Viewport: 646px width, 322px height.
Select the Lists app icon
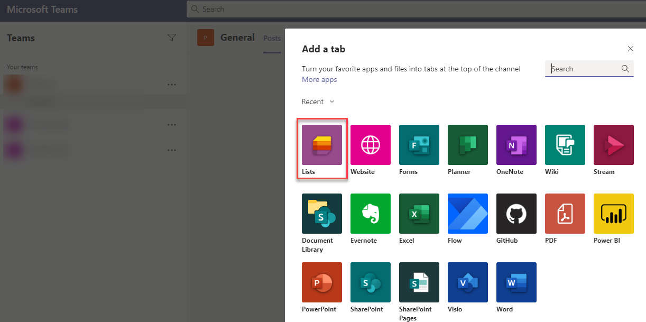coord(321,144)
